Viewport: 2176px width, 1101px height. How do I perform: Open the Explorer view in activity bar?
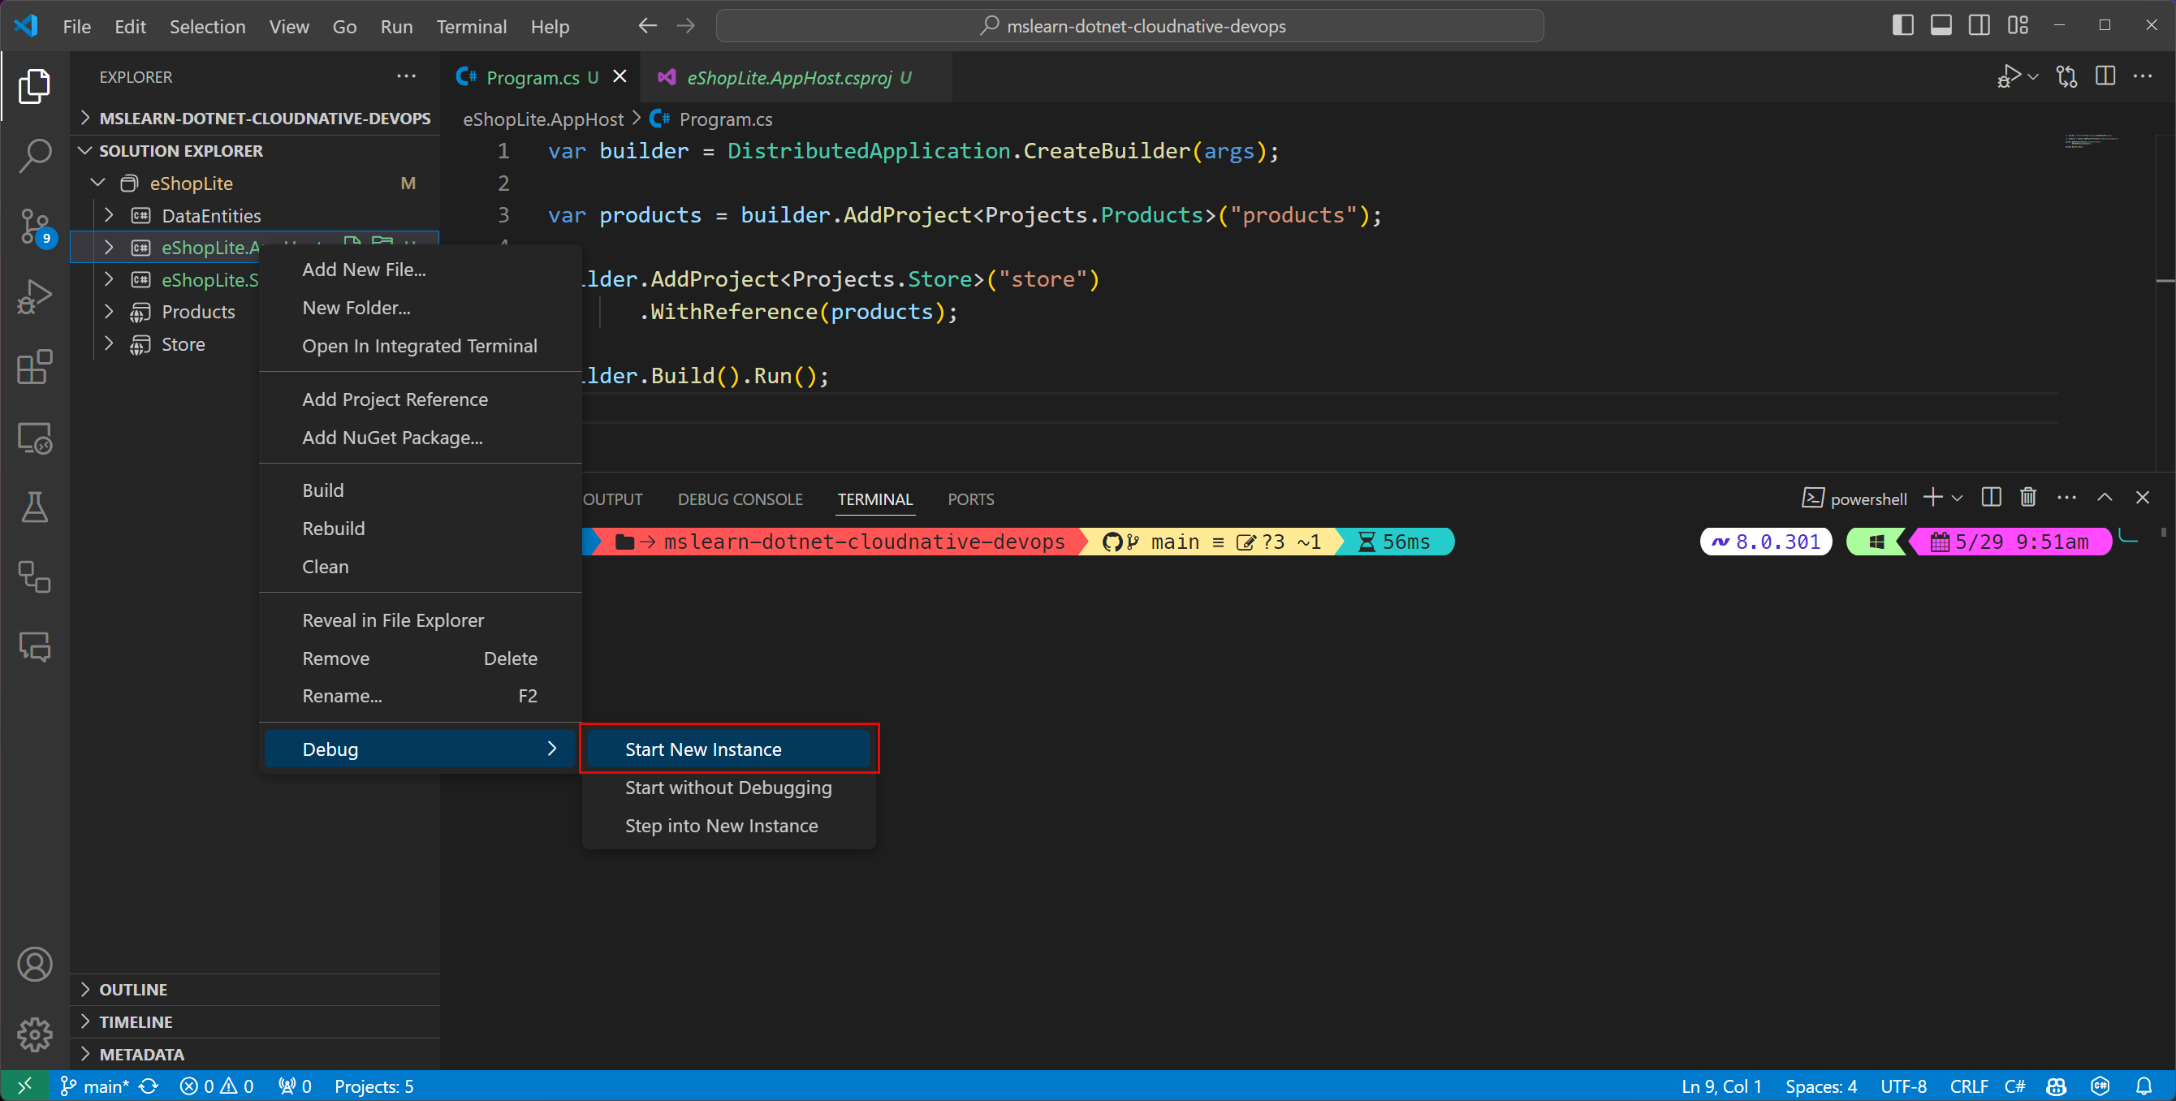tap(35, 86)
